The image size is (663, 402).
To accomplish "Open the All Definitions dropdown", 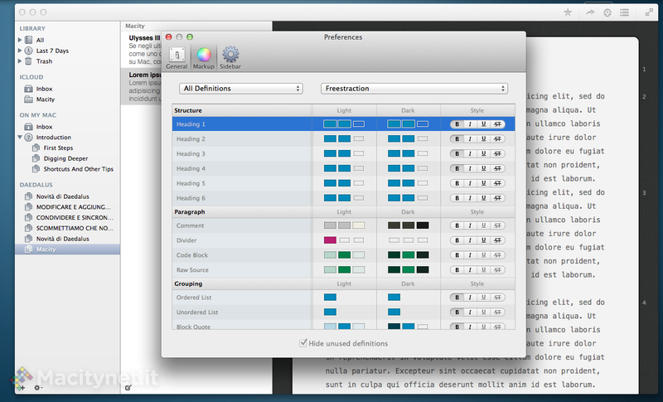I will (241, 89).
